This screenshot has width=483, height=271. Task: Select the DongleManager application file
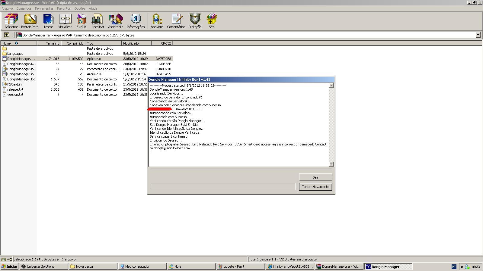18,59
